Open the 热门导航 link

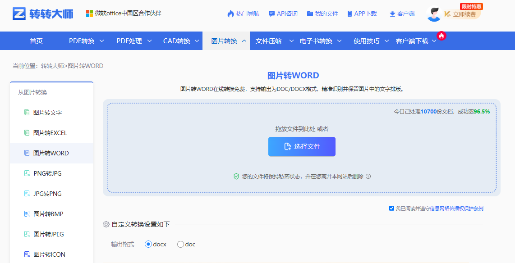pos(248,14)
